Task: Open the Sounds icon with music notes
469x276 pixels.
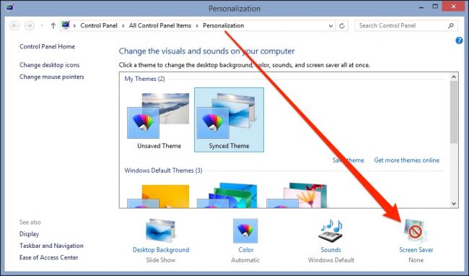Action: tap(330, 230)
